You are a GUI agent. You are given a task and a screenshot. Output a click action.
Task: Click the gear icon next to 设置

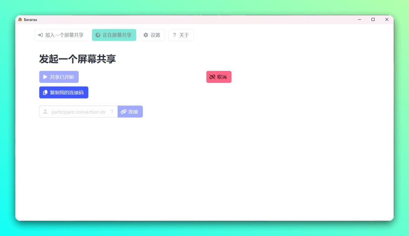(146, 35)
